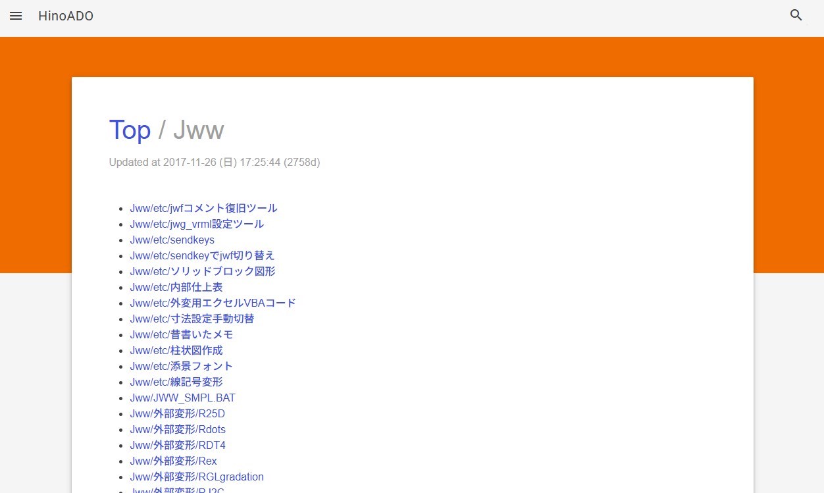Open Jww/etc/sendkeyでjwf切り替え page
This screenshot has height=493, width=824.
203,255
